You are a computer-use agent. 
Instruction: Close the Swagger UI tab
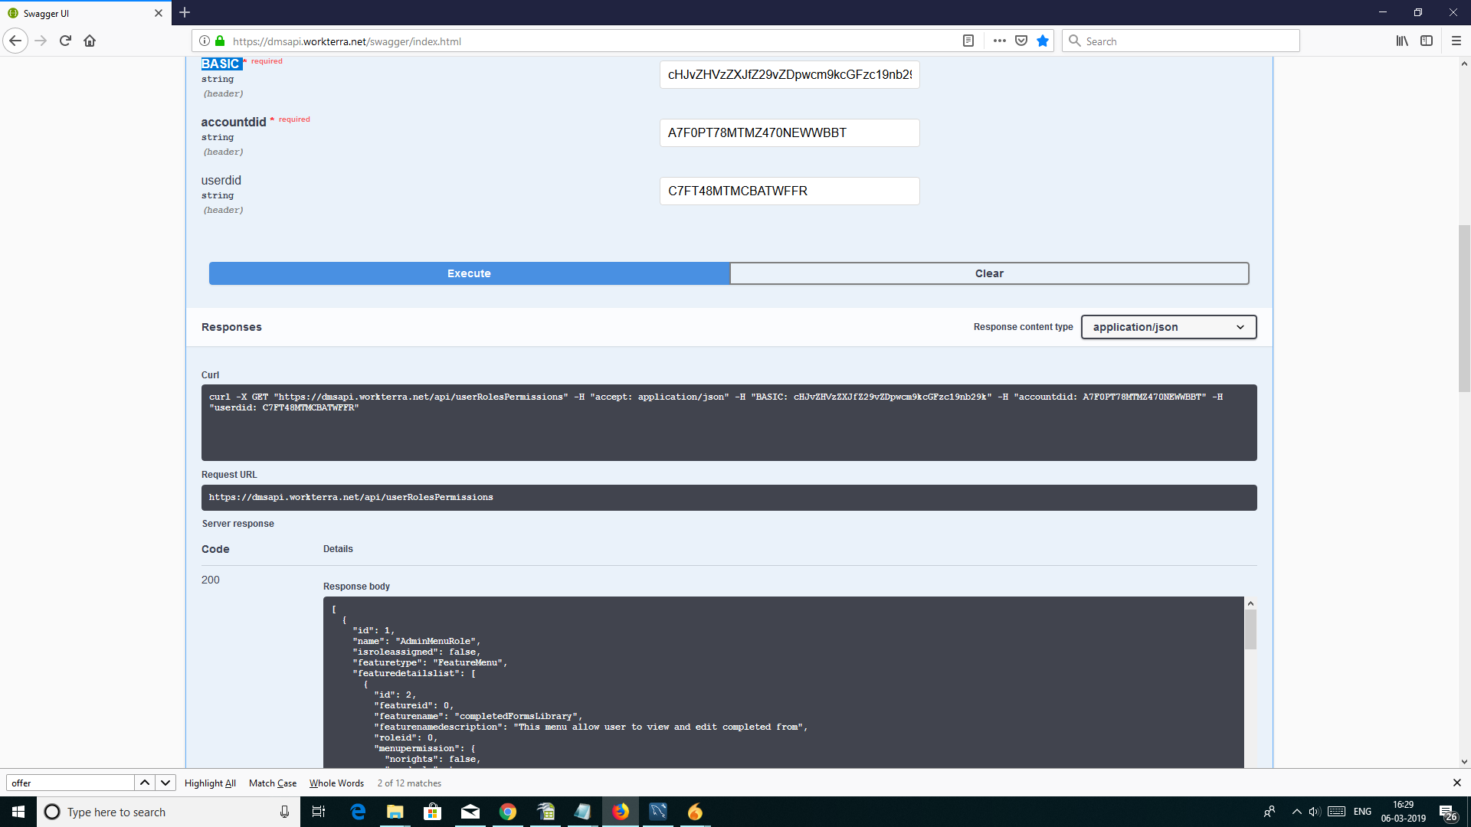159,13
